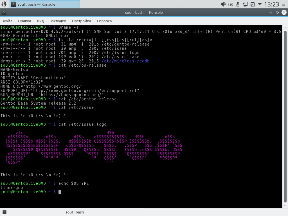The height and width of the screenshot is (216, 288).
Task: Minimize the Konsole window
Action: pyautogui.click(x=271, y=12)
